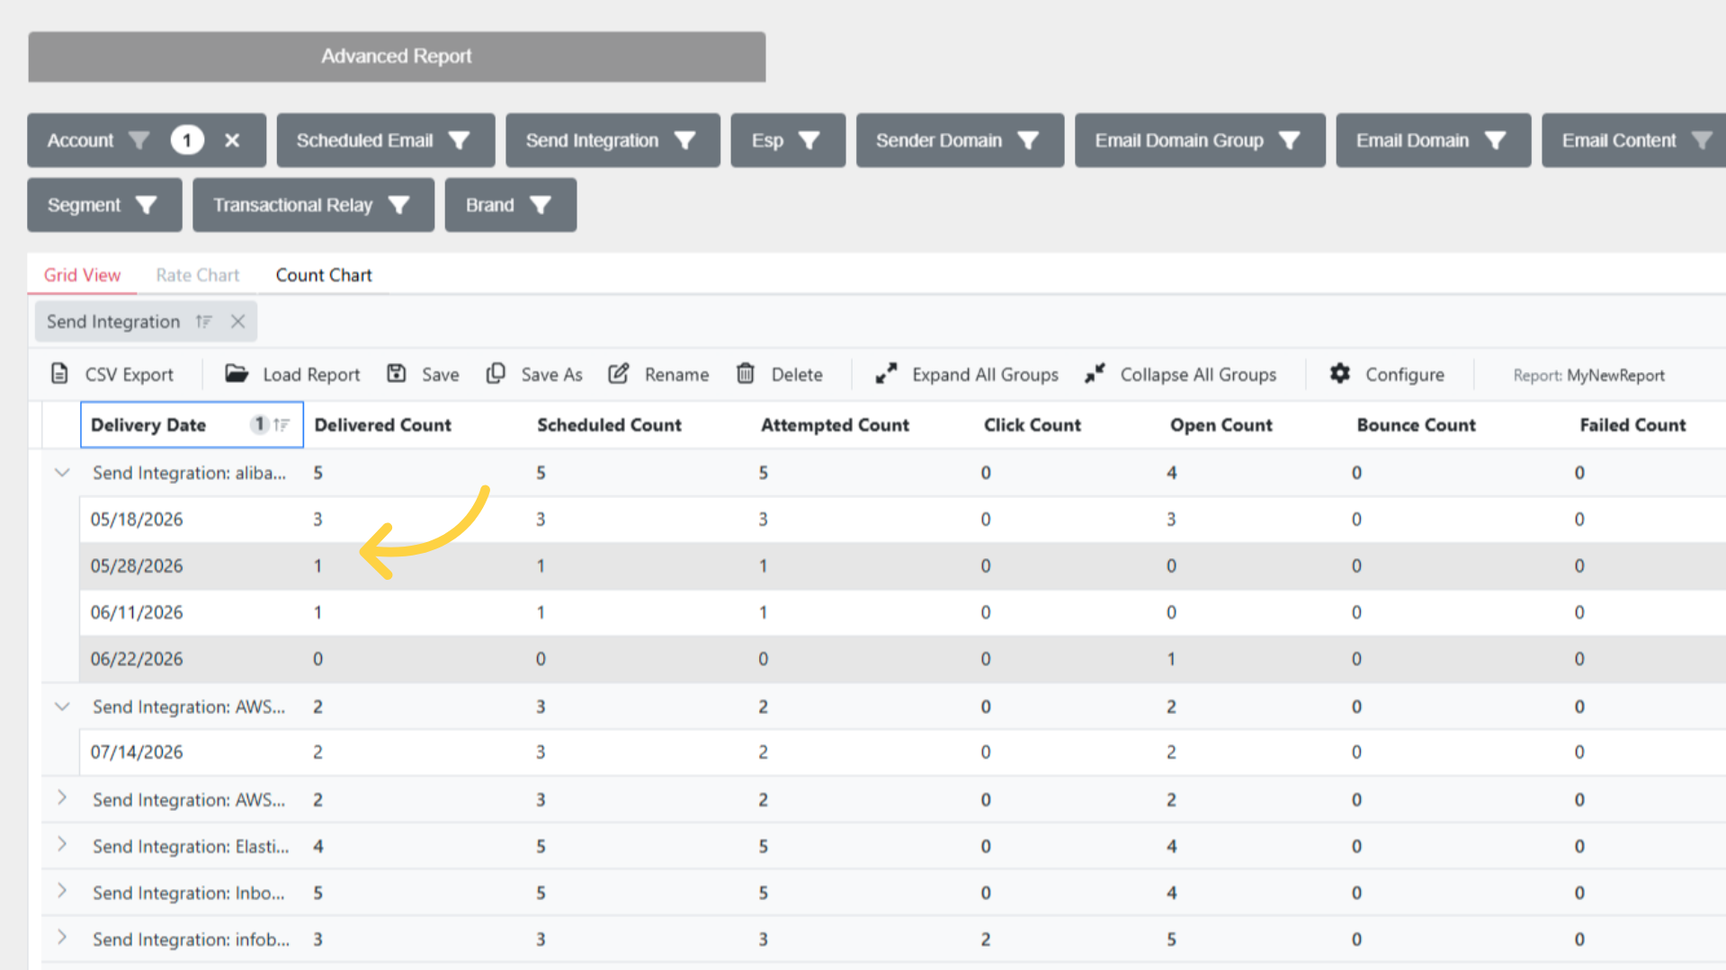Click the Save disk icon
This screenshot has height=970, width=1726.
click(397, 374)
